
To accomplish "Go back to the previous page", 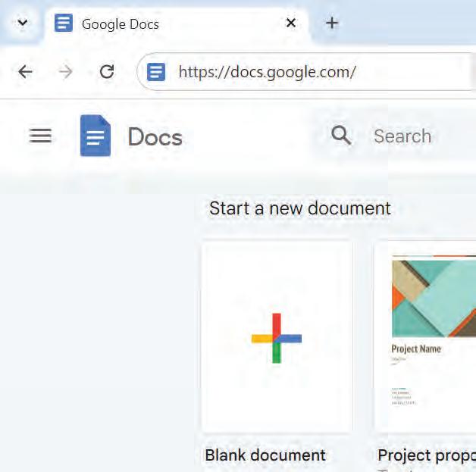I will [25, 72].
